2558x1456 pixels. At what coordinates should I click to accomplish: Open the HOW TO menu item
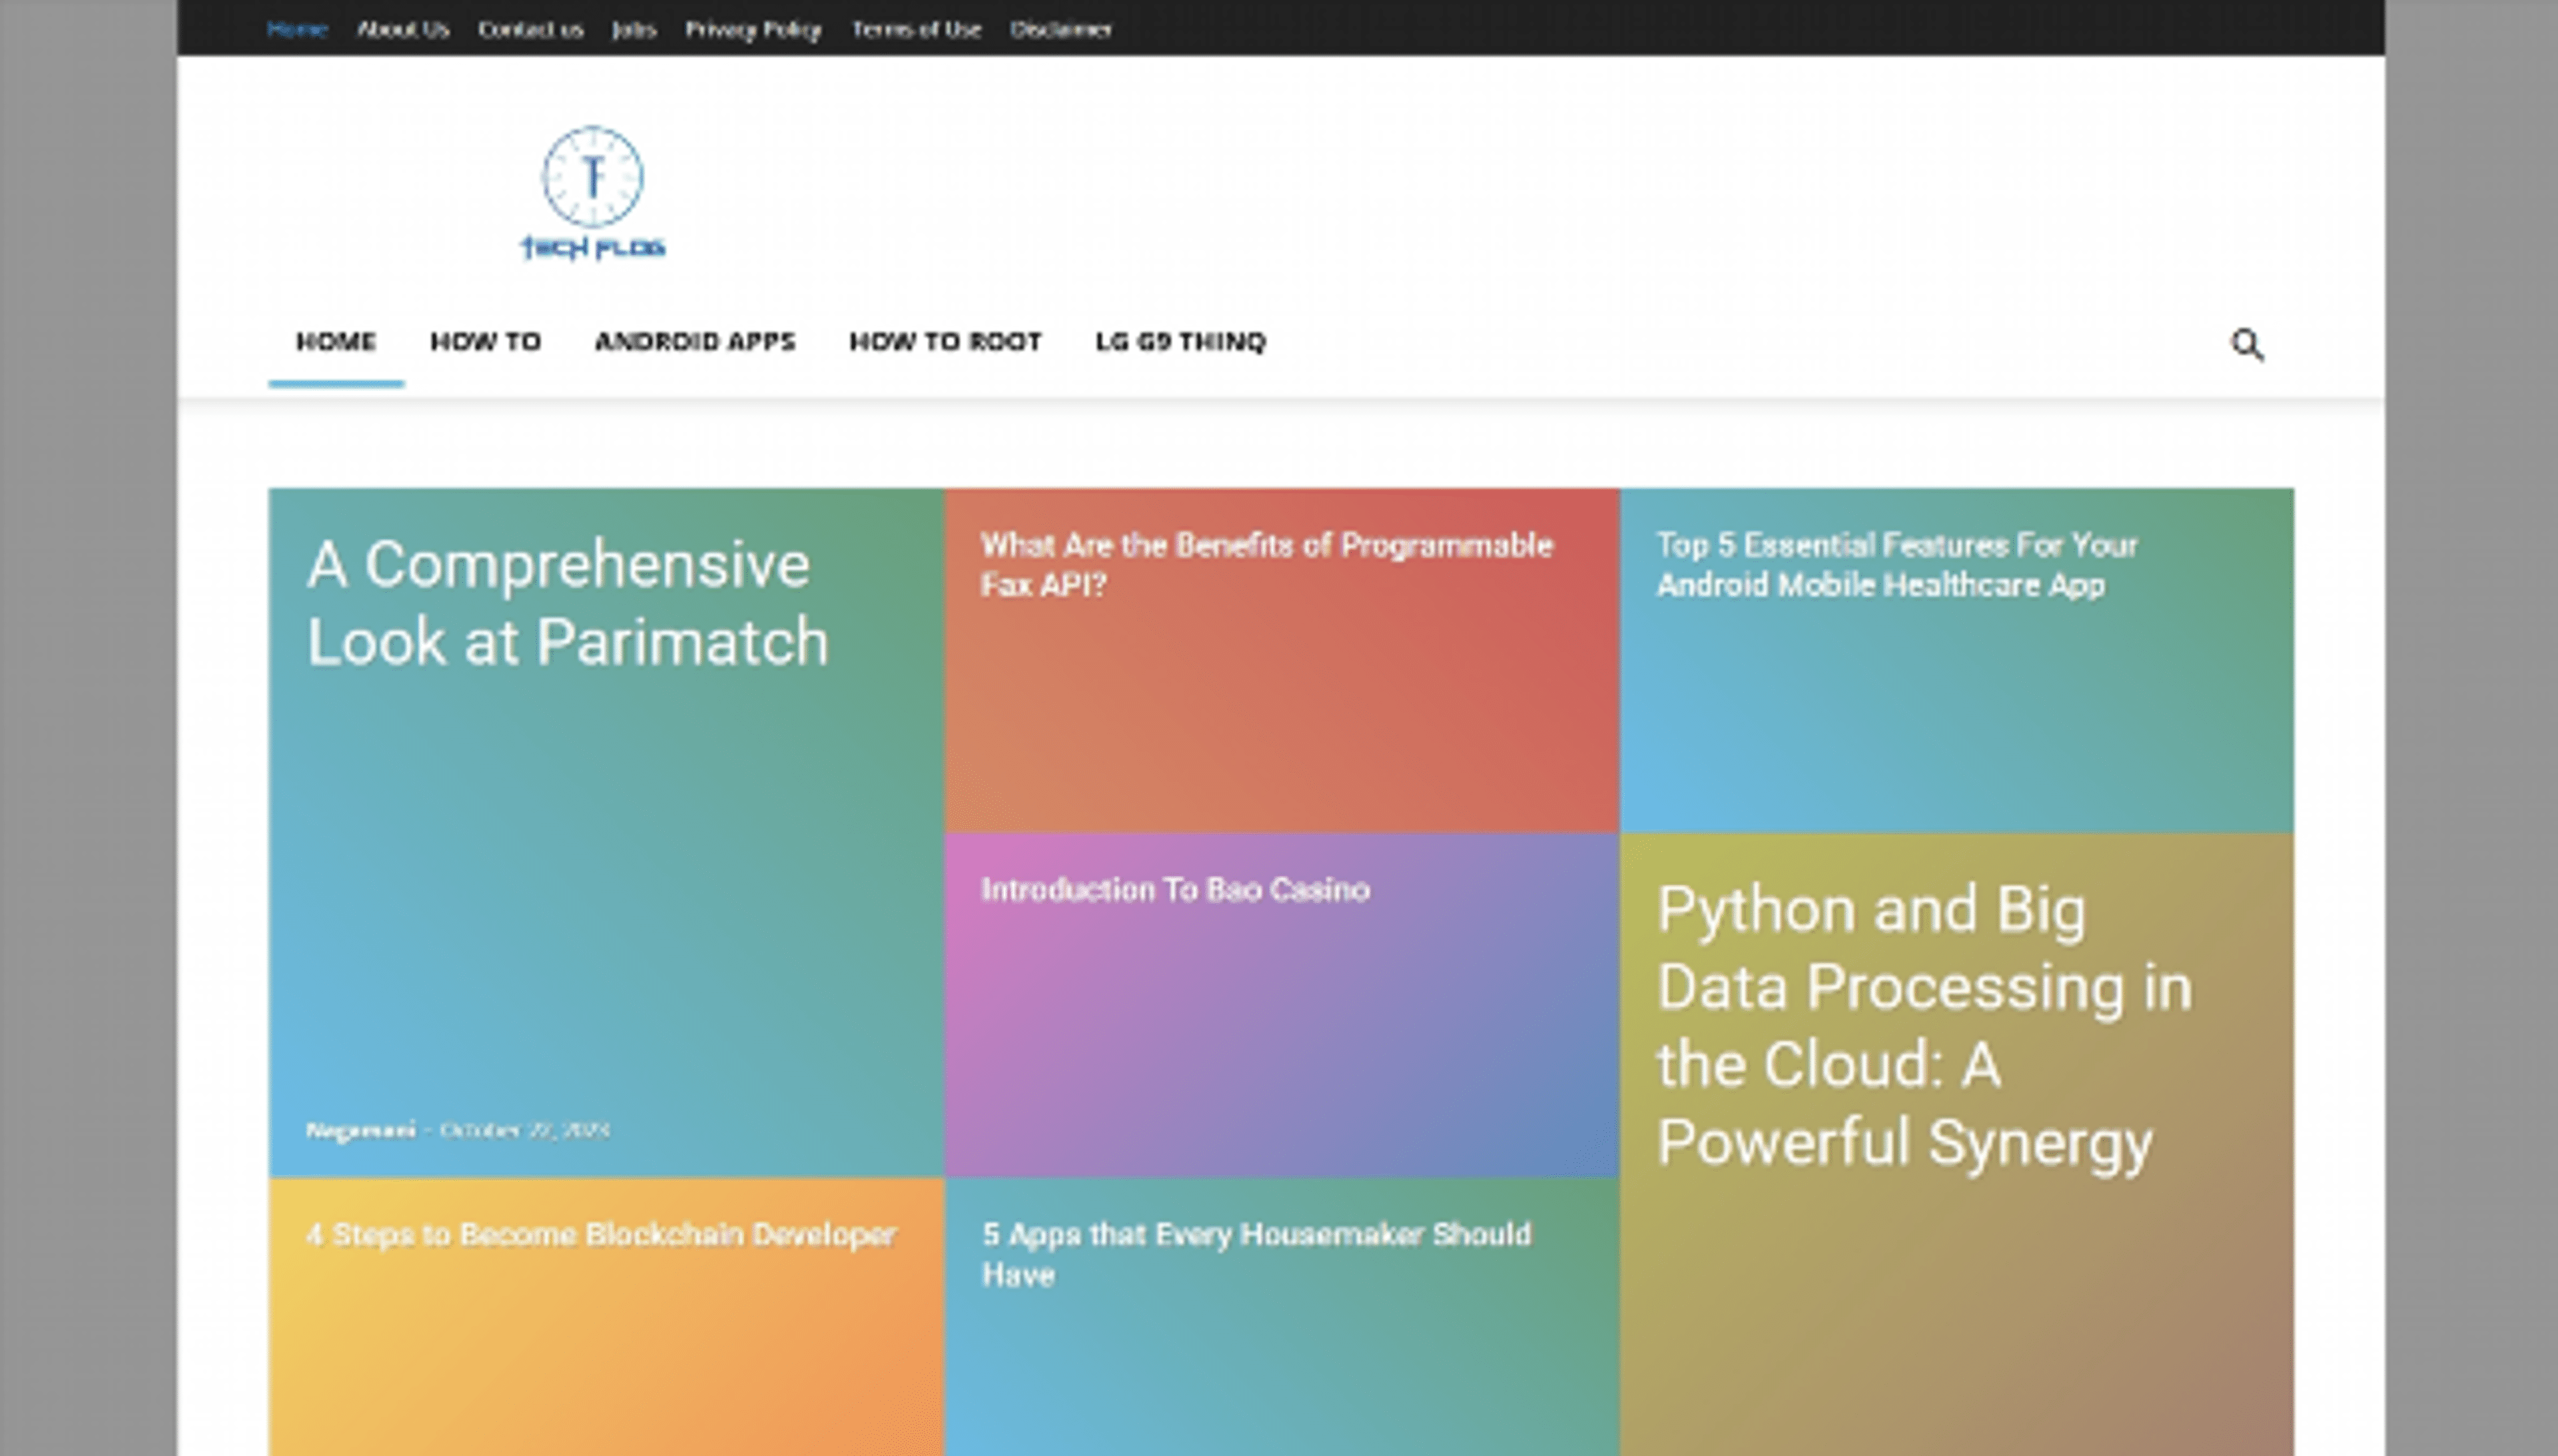pos(486,342)
